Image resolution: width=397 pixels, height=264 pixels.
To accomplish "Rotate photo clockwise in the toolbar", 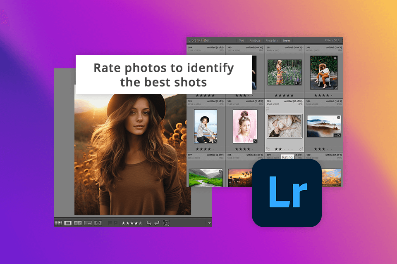I will (157, 223).
